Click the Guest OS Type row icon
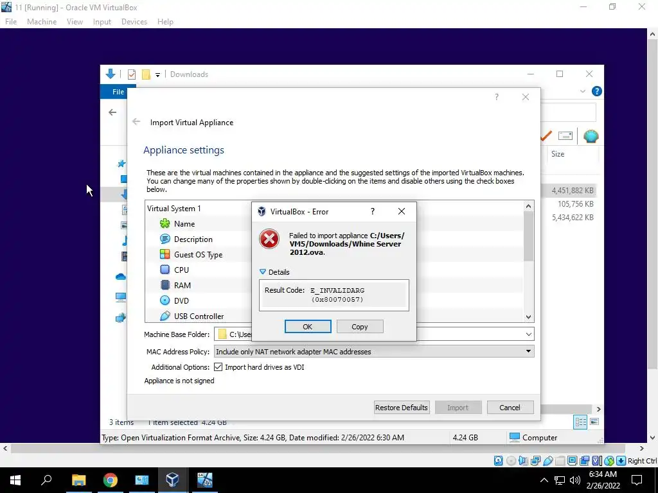The width and height of the screenshot is (658, 493). click(x=165, y=254)
